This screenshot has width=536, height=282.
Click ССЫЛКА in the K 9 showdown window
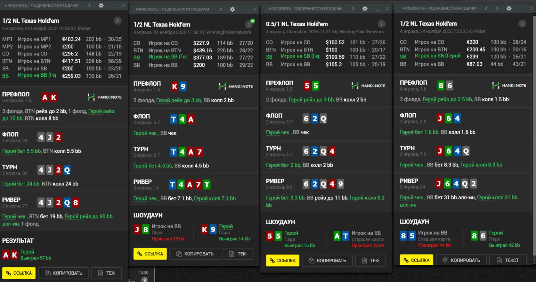coord(150,254)
